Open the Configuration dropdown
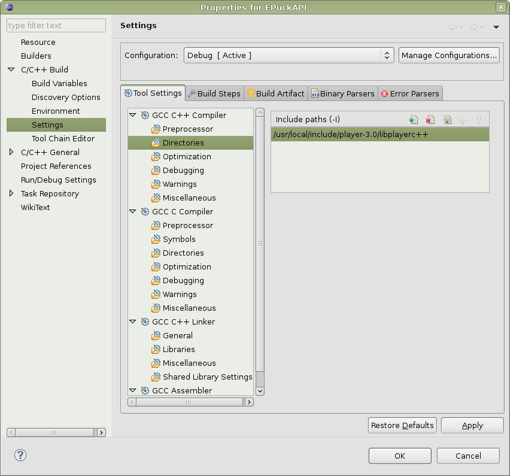This screenshot has width=510, height=476. pos(289,55)
